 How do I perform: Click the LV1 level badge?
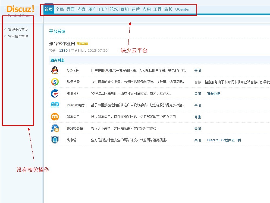(x=82, y=44)
